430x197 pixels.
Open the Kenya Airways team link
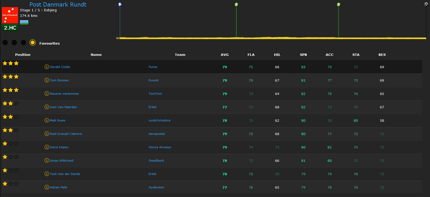(x=160, y=147)
